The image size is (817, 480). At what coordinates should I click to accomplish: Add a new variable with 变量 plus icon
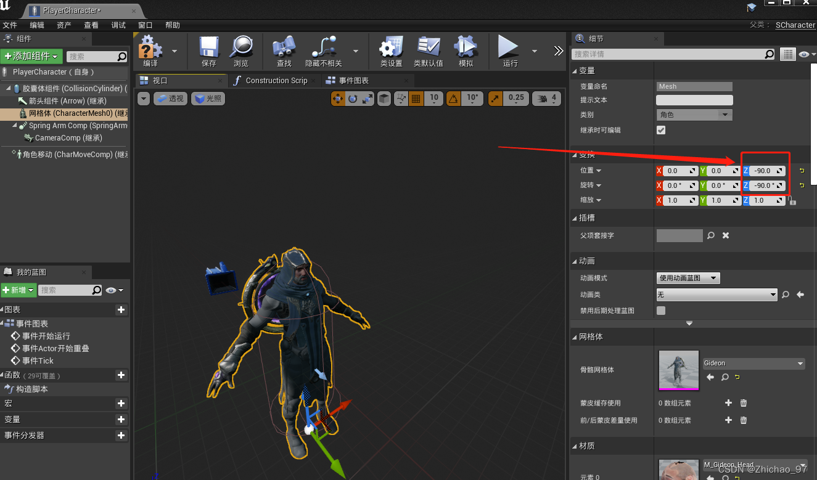121,420
